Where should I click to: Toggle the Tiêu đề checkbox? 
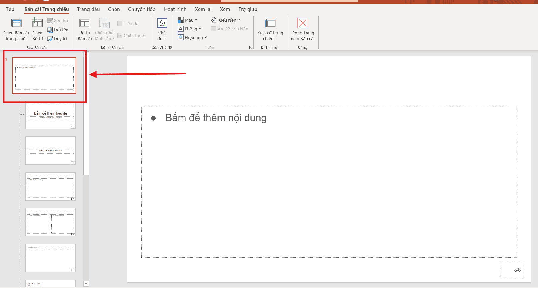(x=120, y=24)
